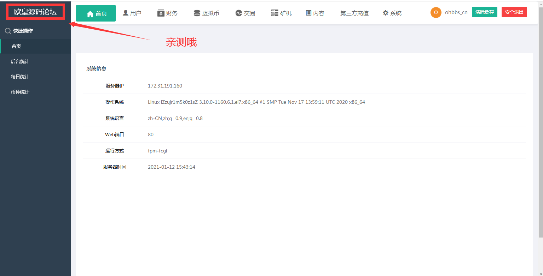This screenshot has height=276, width=543.
Task: Click the gear icon beside 系统
Action: pyautogui.click(x=386, y=13)
